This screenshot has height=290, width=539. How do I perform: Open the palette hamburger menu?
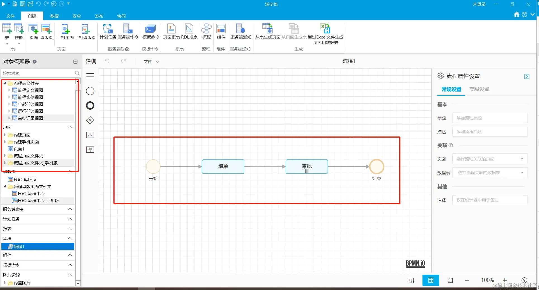[90, 76]
